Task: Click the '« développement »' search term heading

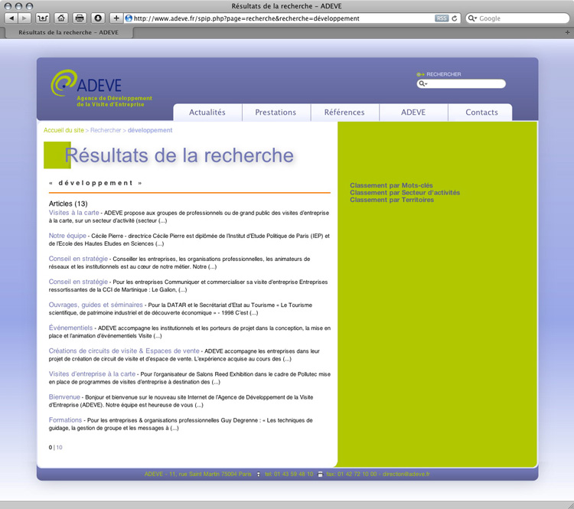Action: pos(96,183)
